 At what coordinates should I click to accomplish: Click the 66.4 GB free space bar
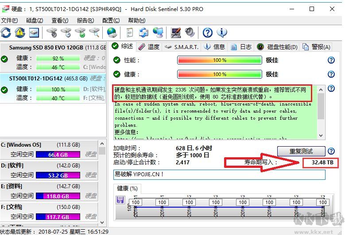point(58,155)
